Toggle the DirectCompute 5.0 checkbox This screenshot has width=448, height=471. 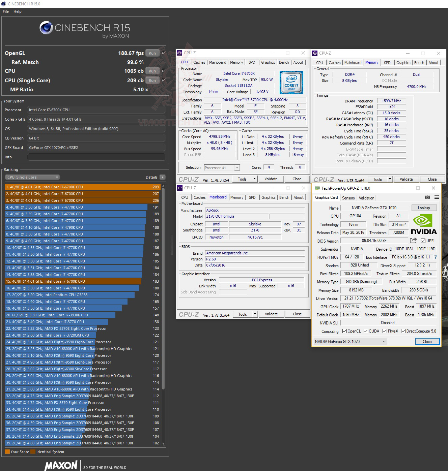coord(403,331)
